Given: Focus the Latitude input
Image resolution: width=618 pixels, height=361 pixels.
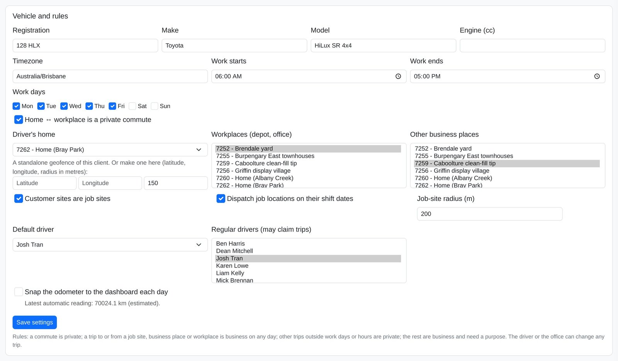Looking at the screenshot, I should click(x=44, y=183).
